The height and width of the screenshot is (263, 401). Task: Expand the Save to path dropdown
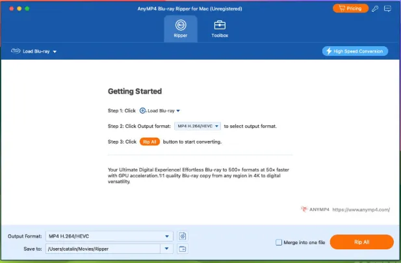[x=167, y=249]
